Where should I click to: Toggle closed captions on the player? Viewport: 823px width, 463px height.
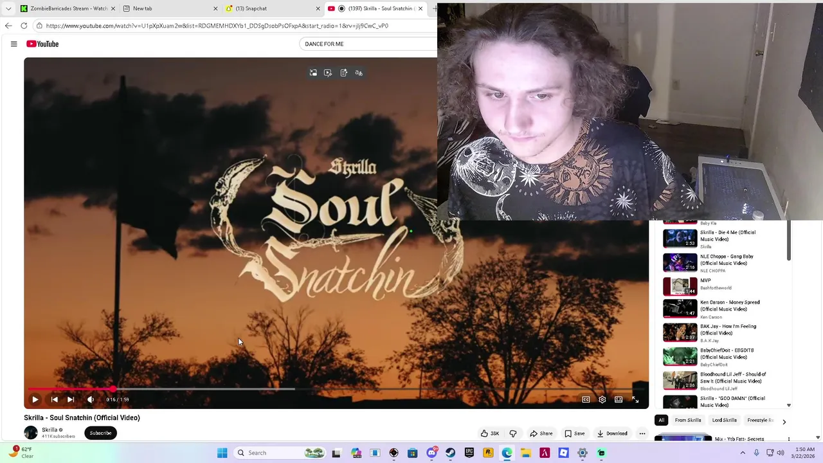(586, 399)
